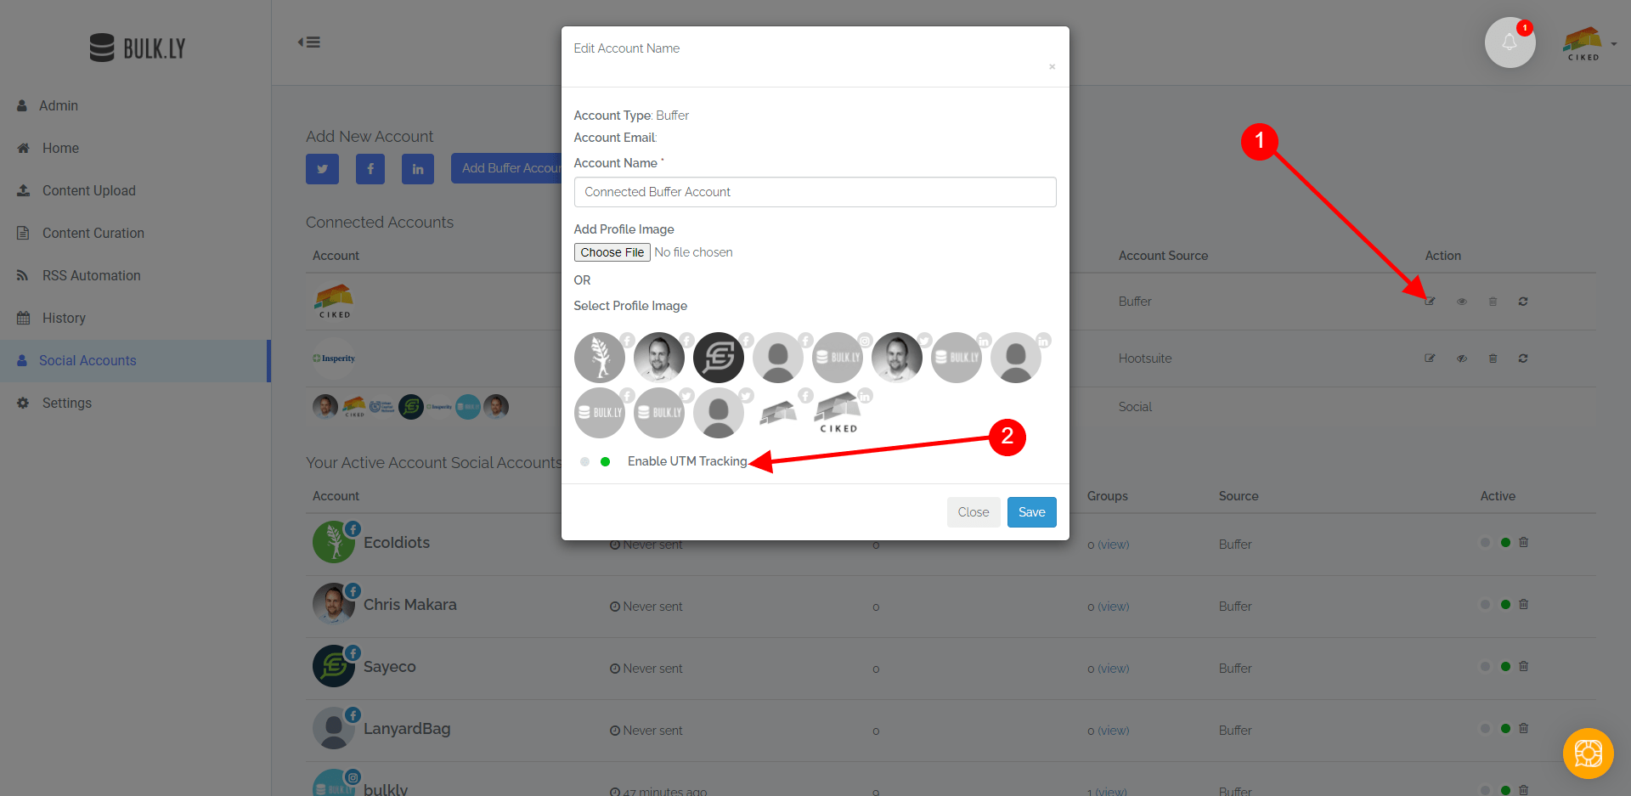The width and height of the screenshot is (1631, 796).
Task: Toggle visibility eye for the Buffer account
Action: coord(1462,302)
